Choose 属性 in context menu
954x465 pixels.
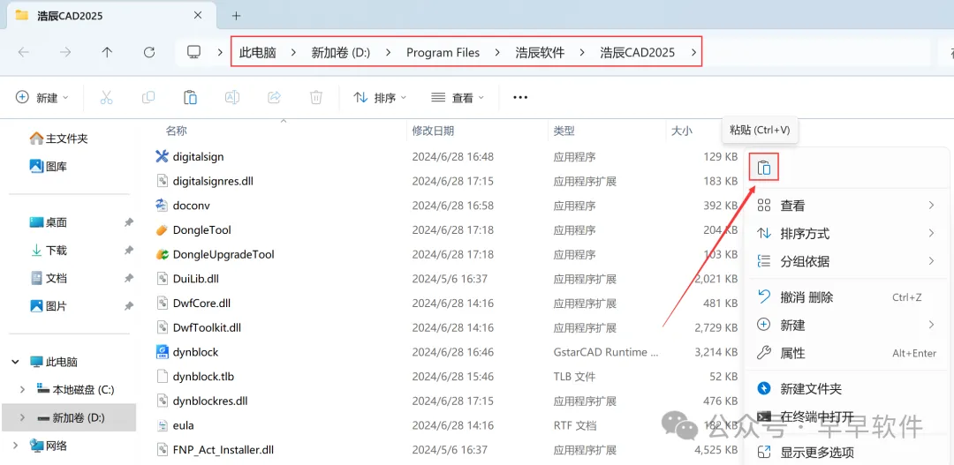(845, 353)
